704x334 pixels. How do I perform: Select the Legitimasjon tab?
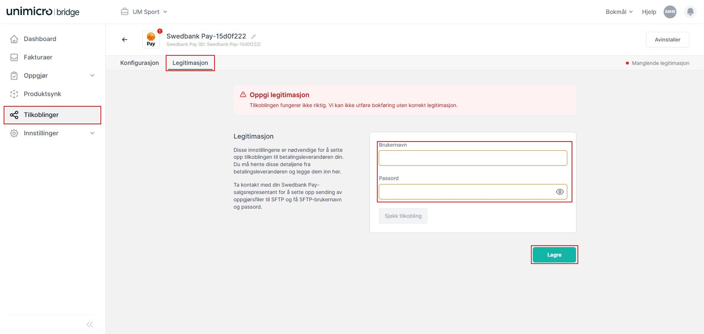point(190,63)
